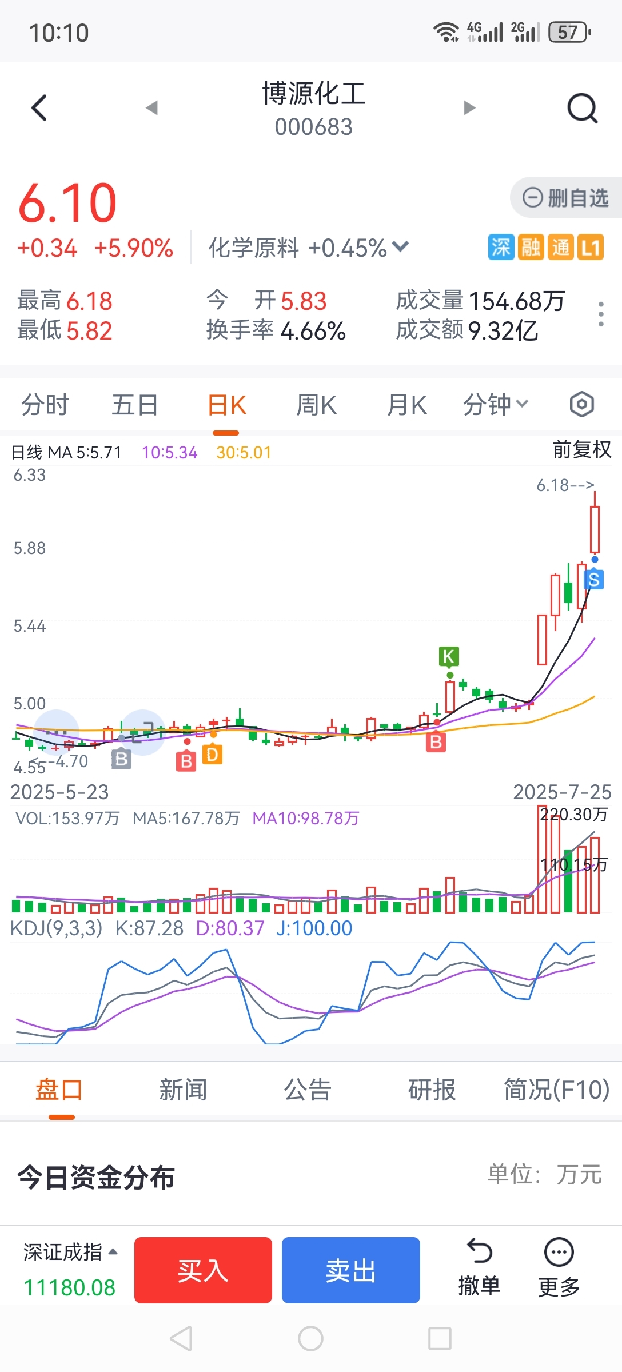622x1372 pixels.
Task: Go to previous stock with left triangle
Action: point(152,108)
